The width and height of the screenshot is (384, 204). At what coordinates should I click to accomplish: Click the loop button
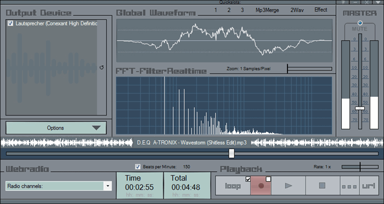[233, 186]
